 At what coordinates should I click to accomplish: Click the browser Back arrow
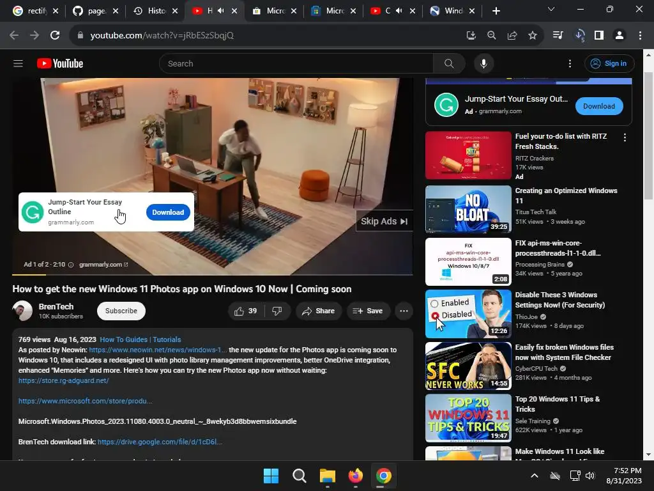tap(14, 36)
